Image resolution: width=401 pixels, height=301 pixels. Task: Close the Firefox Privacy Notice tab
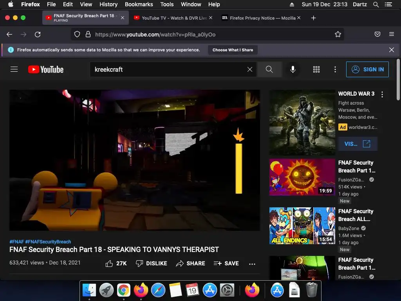tap(299, 18)
